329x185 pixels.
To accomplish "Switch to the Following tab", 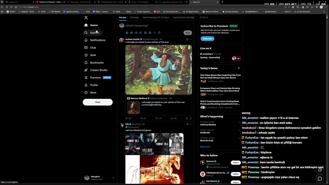I will (x=134, y=17).
